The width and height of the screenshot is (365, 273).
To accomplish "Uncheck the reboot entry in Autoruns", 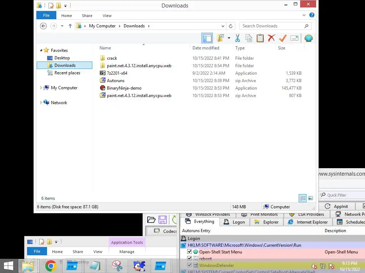I will (x=190, y=258).
